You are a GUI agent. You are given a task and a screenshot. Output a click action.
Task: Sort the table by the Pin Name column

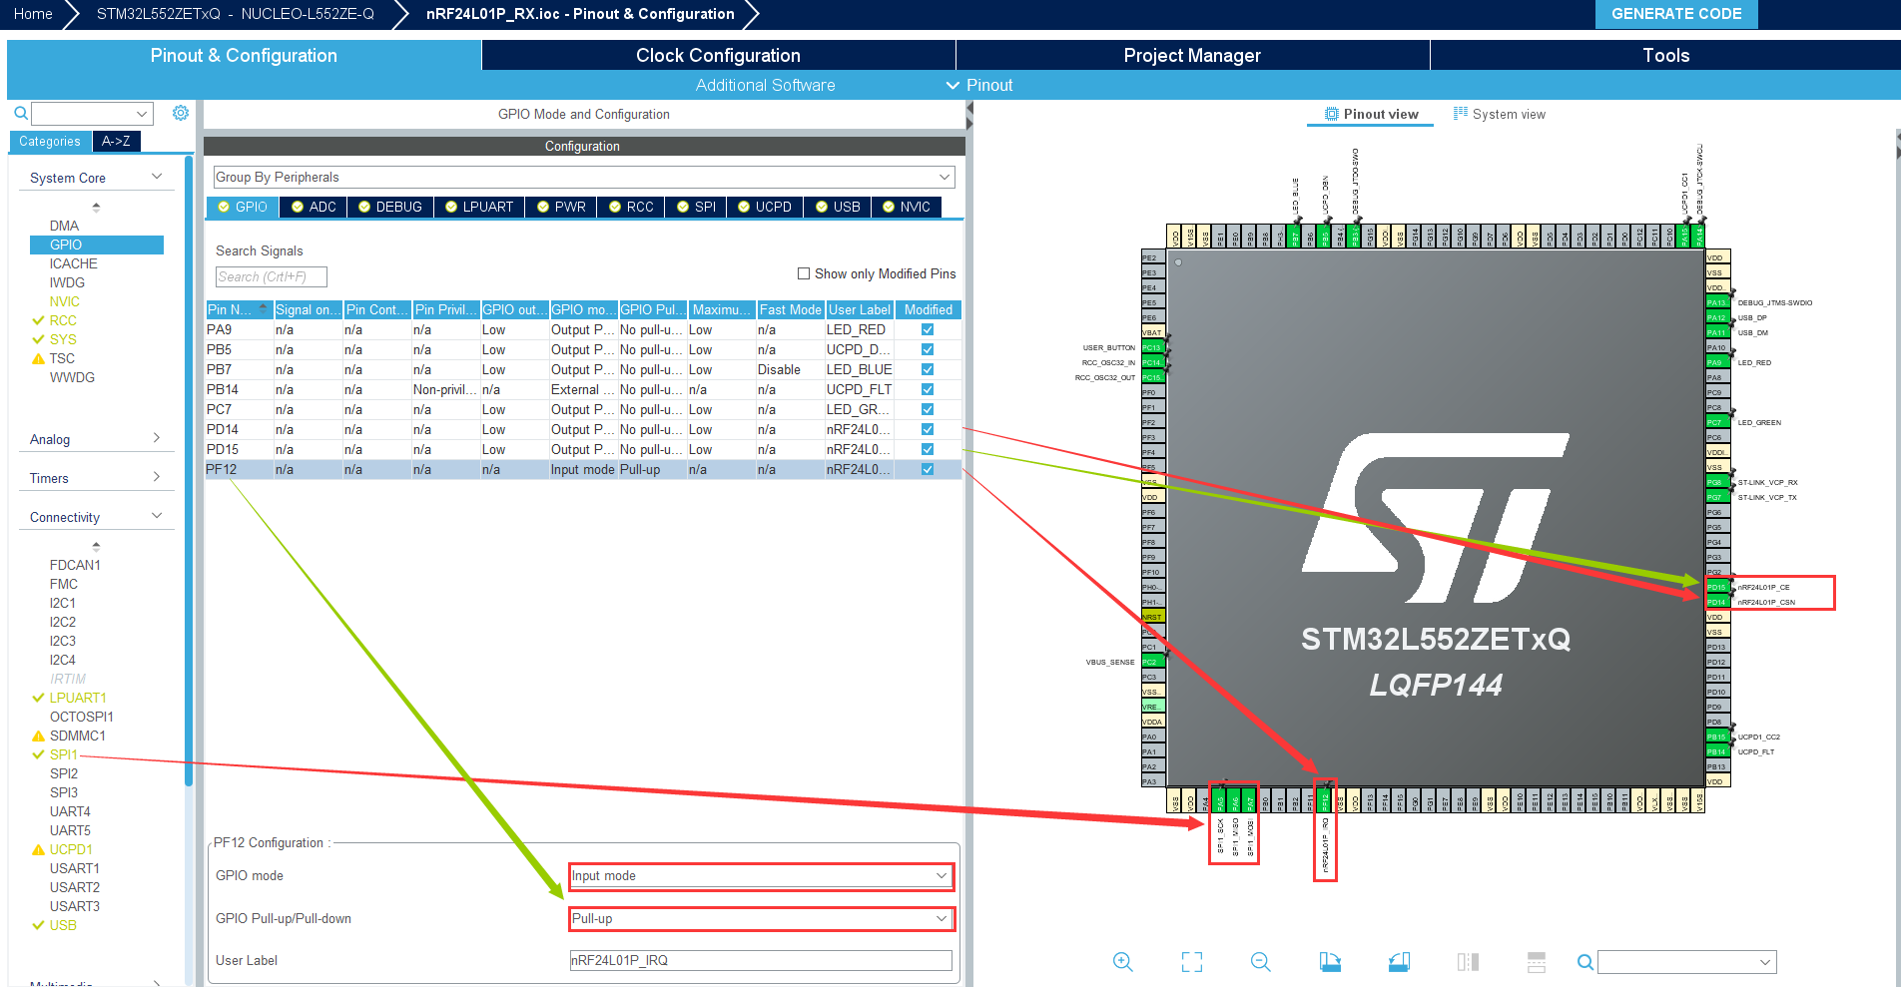(240, 309)
